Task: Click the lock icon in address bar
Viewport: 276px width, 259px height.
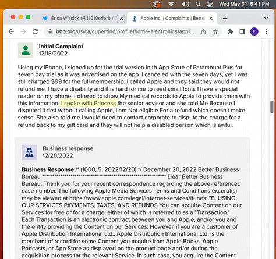Action: 50,31
